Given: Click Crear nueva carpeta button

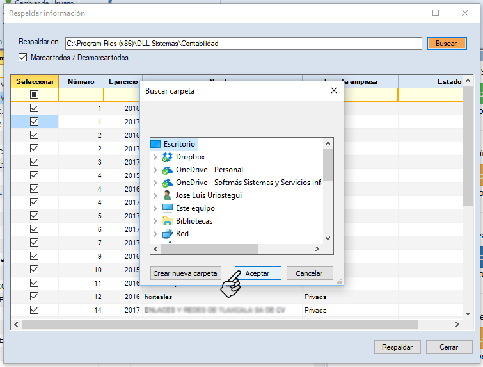Looking at the screenshot, I should click(x=186, y=273).
